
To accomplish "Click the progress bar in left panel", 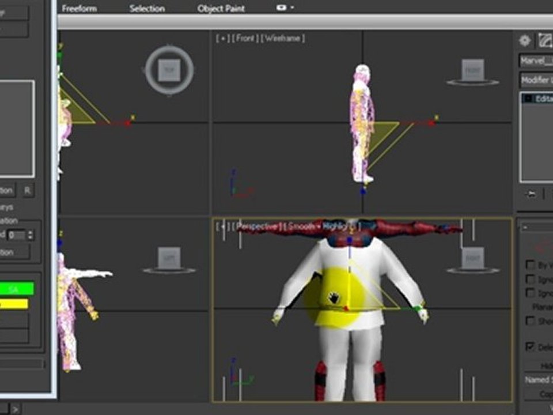I will [21, 364].
